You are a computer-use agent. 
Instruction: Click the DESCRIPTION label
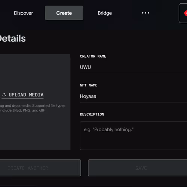(92, 114)
